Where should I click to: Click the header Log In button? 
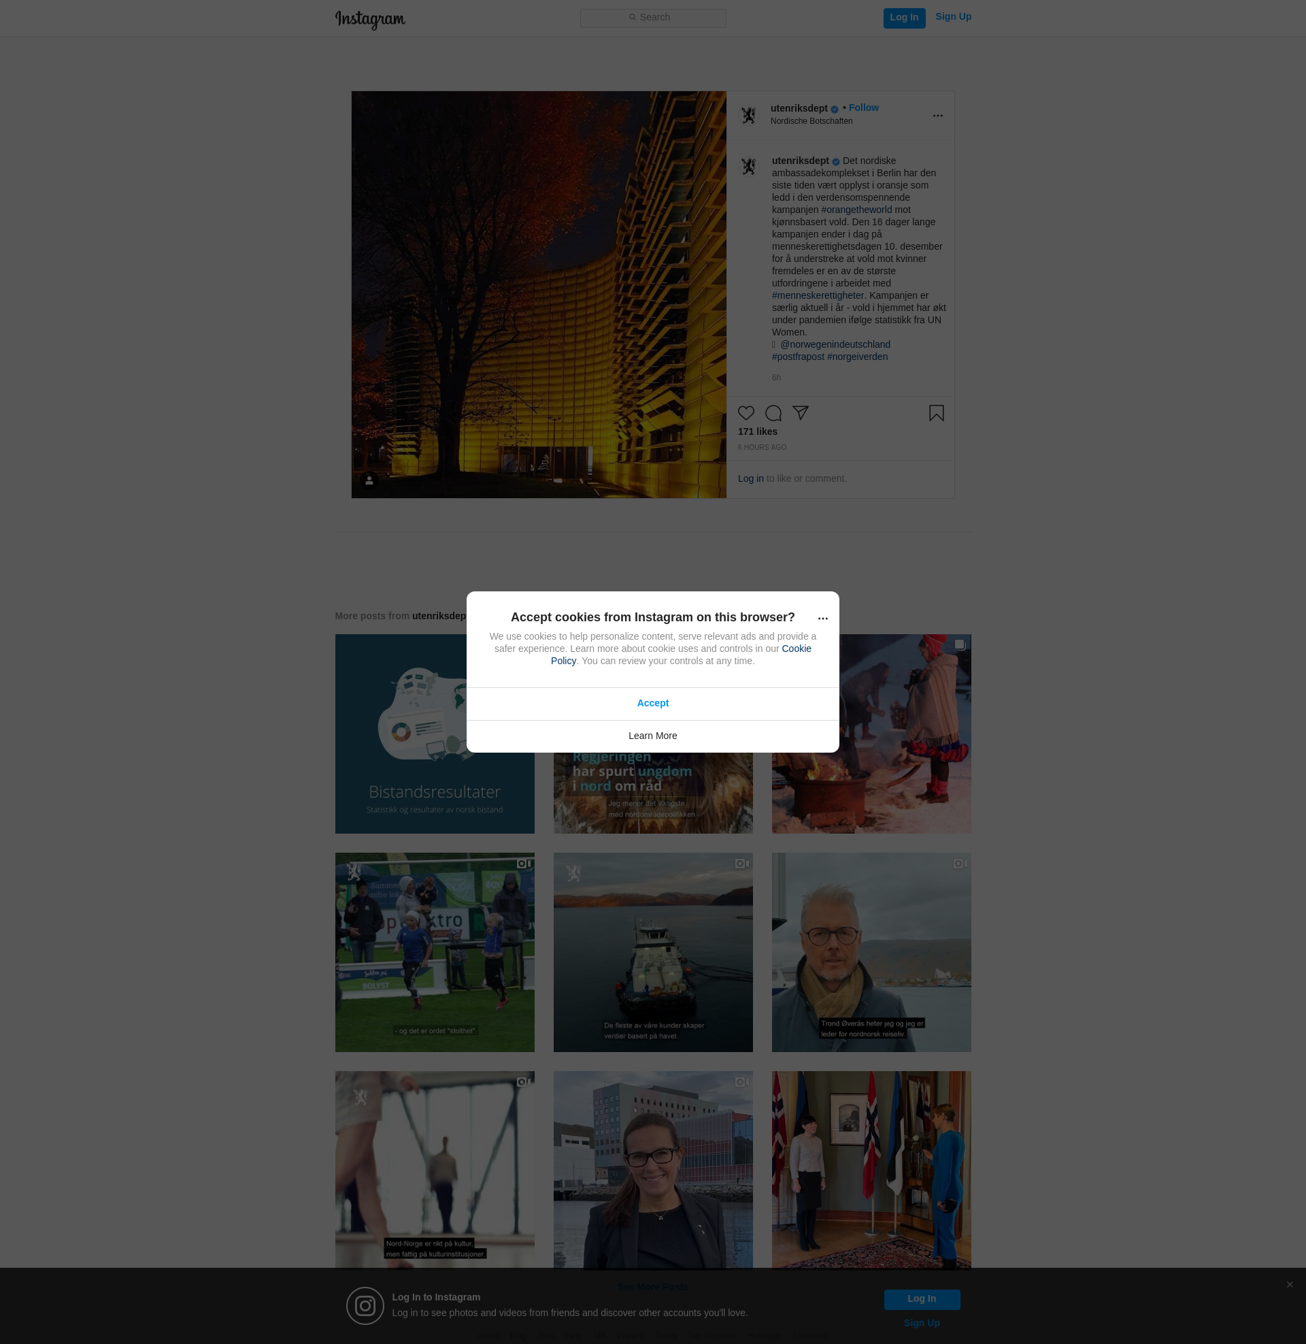coord(903,18)
